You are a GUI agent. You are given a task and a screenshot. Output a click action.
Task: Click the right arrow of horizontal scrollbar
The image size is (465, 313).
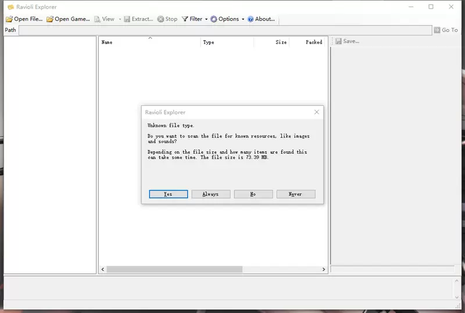coord(324,269)
